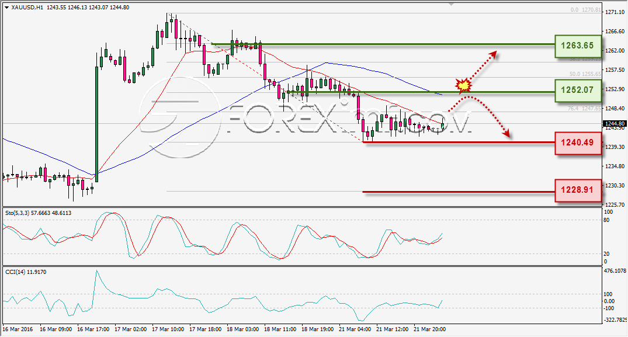Image resolution: width=628 pixels, height=337 pixels.
Task: Click the -100 level on CCI scale
Action: 609,308
